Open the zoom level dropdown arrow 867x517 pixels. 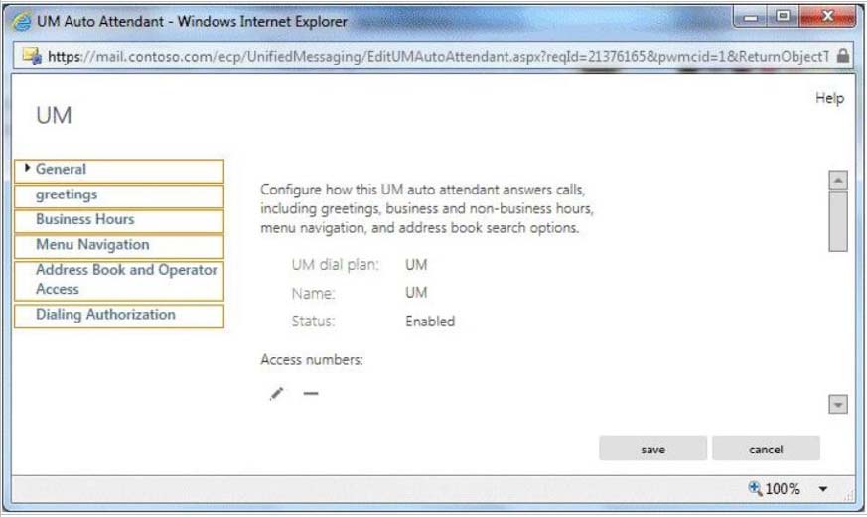pyautogui.click(x=822, y=489)
